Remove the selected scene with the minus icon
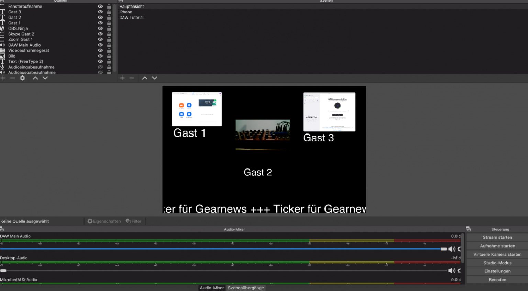The width and height of the screenshot is (528, 291). pyautogui.click(x=132, y=78)
